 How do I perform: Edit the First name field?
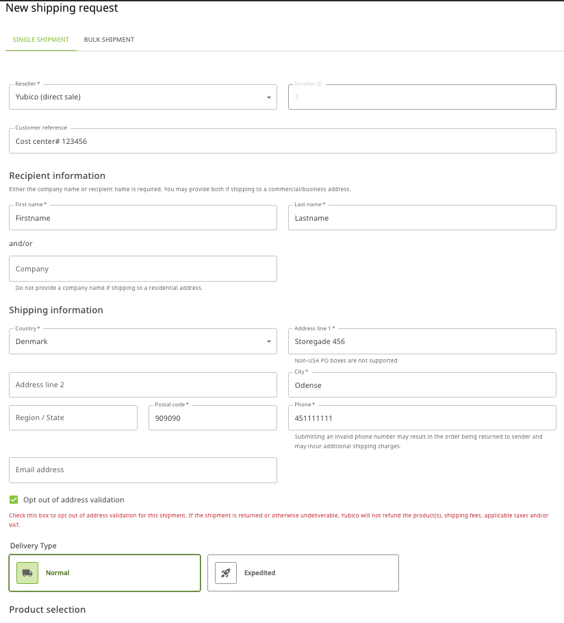142,218
